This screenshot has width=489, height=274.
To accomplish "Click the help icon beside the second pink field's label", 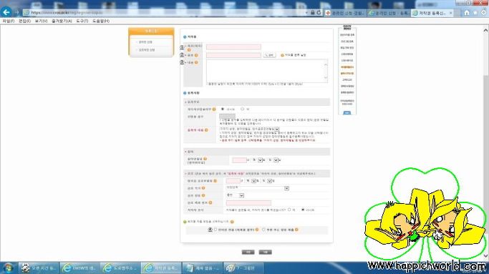I will [196, 55].
